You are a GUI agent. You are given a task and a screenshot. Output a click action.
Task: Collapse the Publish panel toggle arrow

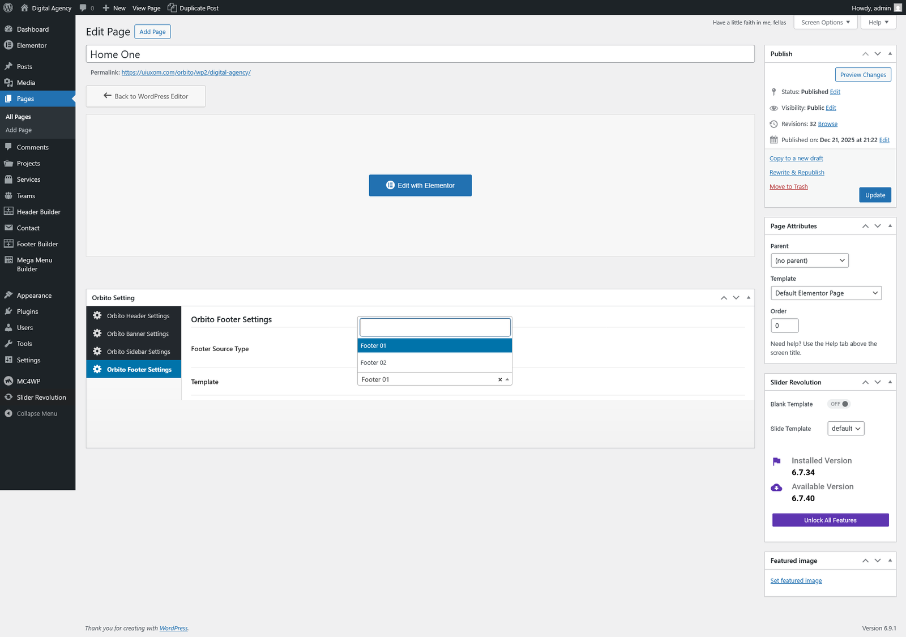[890, 54]
